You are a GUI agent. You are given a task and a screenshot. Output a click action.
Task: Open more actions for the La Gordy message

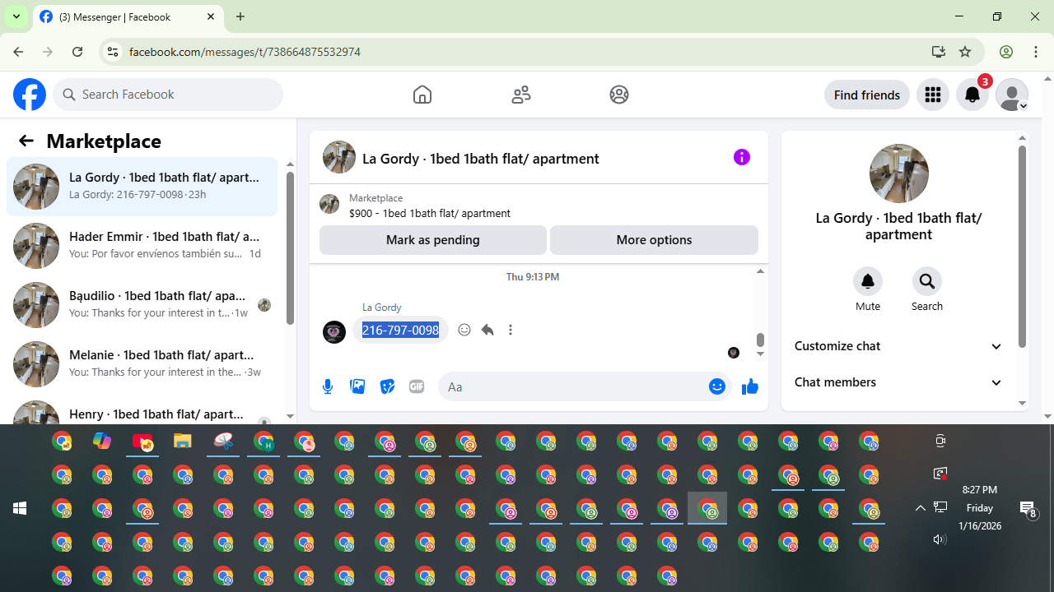[x=511, y=330]
